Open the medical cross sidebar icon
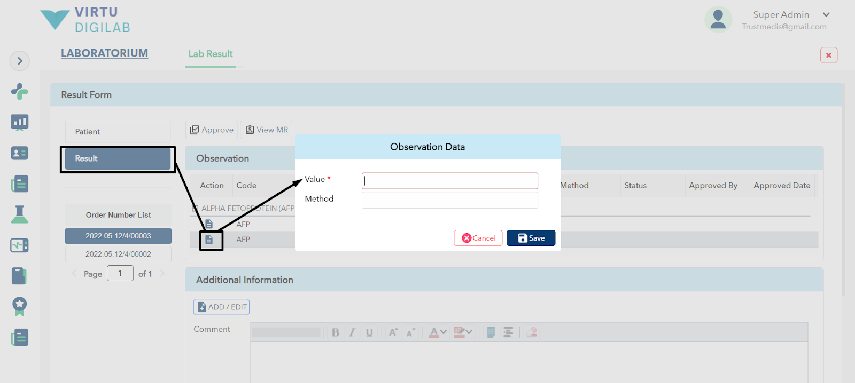Image resolution: width=855 pixels, height=383 pixels. 20,91
